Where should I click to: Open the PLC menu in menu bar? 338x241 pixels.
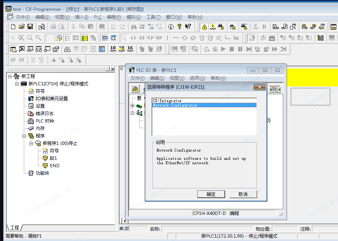click(x=98, y=17)
